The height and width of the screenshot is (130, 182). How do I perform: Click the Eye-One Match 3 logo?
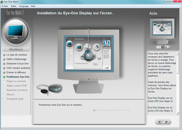(15, 13)
